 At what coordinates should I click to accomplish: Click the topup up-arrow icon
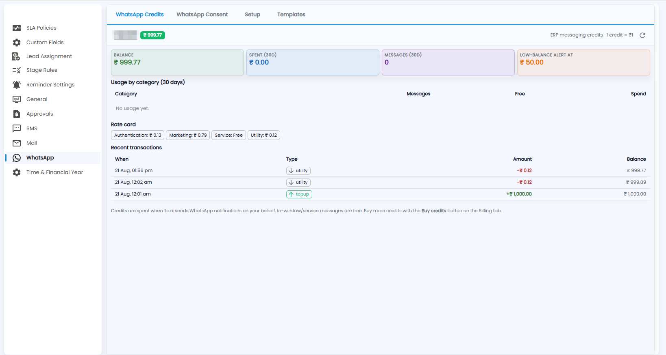291,194
